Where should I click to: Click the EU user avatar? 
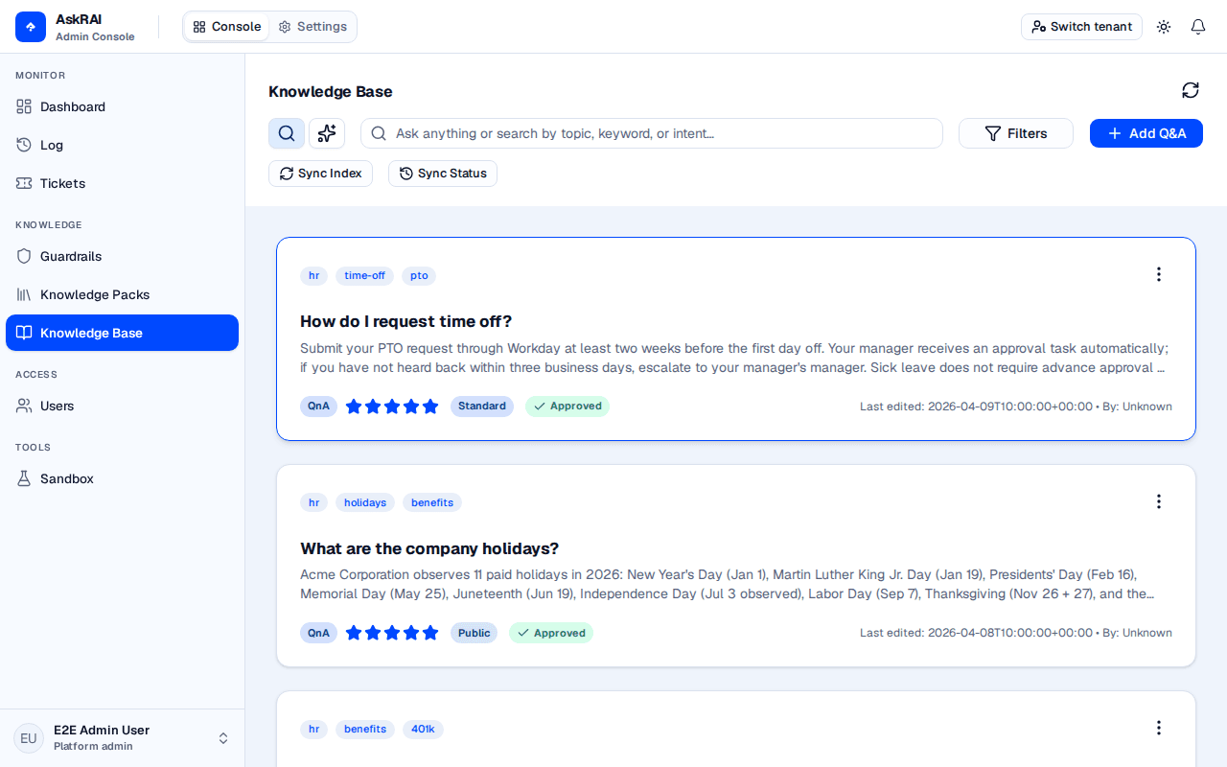pyautogui.click(x=29, y=738)
